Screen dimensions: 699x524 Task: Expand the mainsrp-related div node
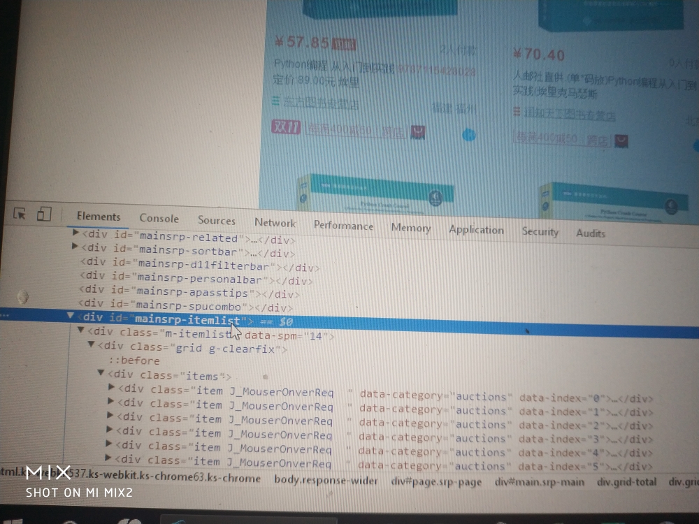pos(75,233)
